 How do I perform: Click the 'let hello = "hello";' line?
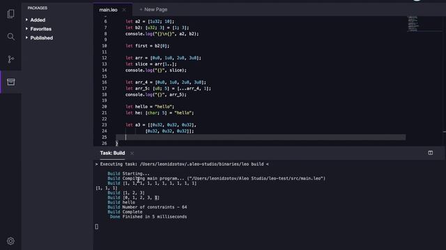tap(150, 107)
